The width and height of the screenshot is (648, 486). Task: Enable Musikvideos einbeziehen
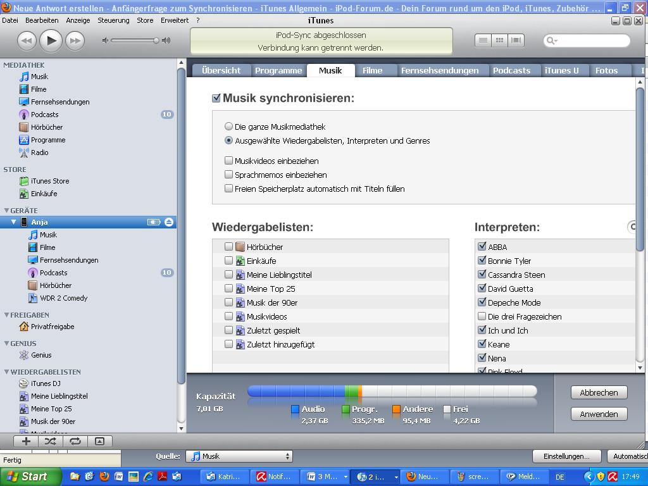pos(228,161)
